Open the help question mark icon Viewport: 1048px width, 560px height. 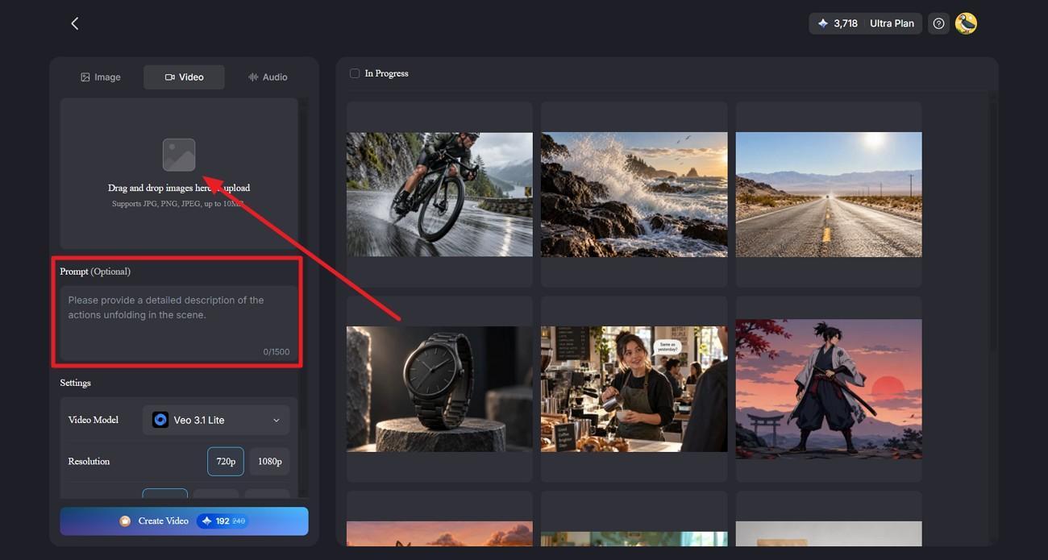(x=938, y=23)
